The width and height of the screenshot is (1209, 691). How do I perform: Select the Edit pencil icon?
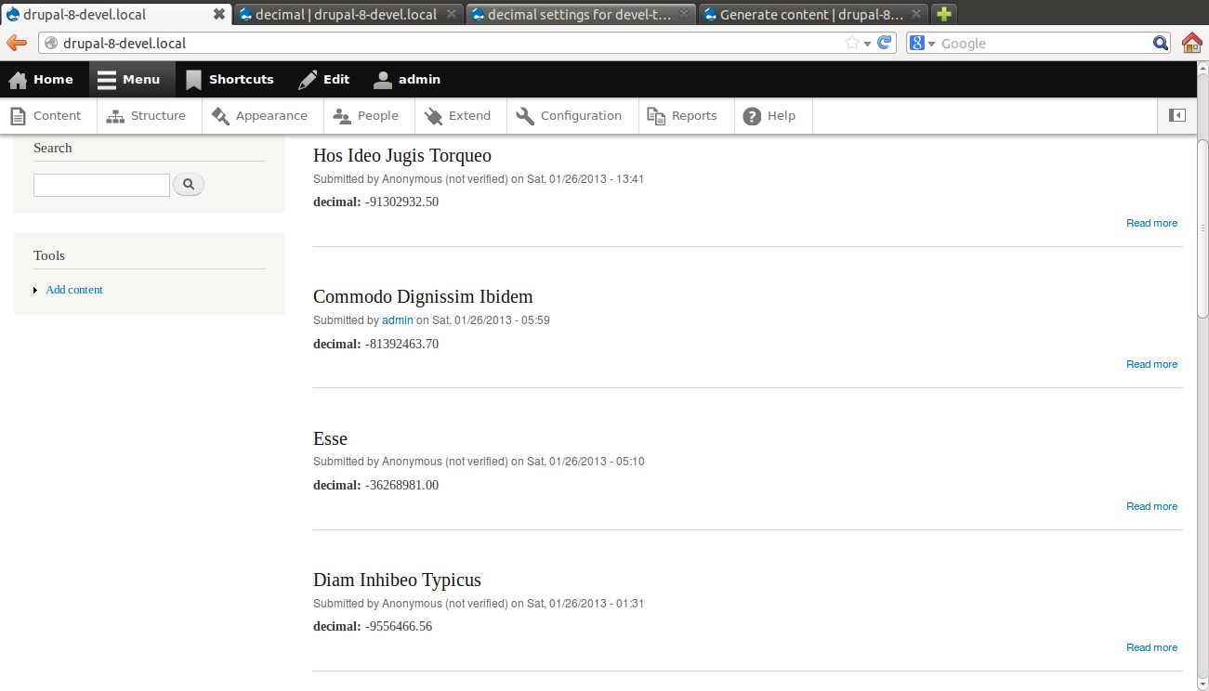click(x=308, y=79)
